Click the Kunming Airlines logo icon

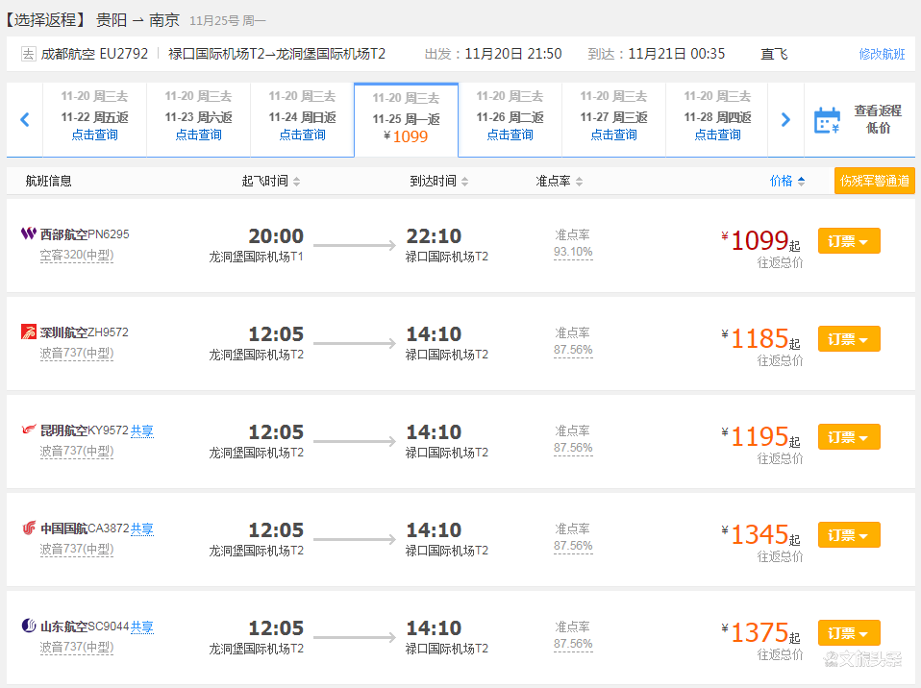[x=28, y=430]
